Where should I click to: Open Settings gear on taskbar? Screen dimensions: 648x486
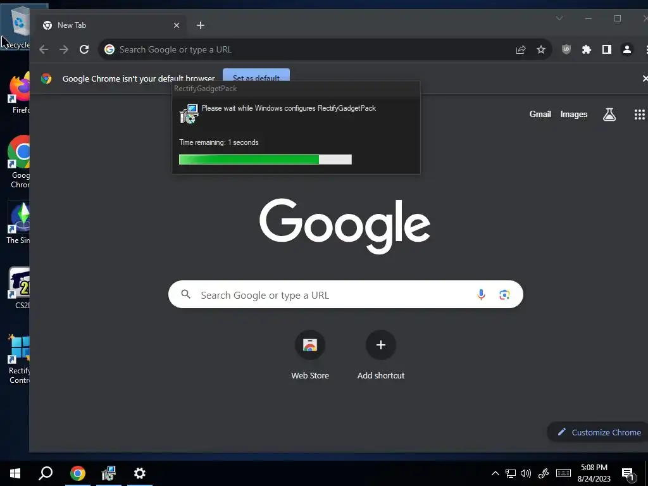[x=140, y=473]
